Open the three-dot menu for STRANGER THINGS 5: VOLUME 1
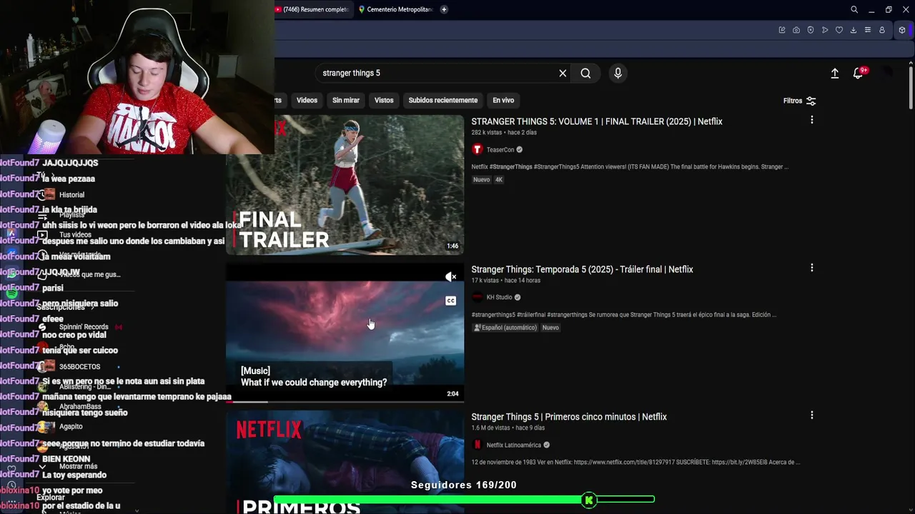 [x=811, y=120]
